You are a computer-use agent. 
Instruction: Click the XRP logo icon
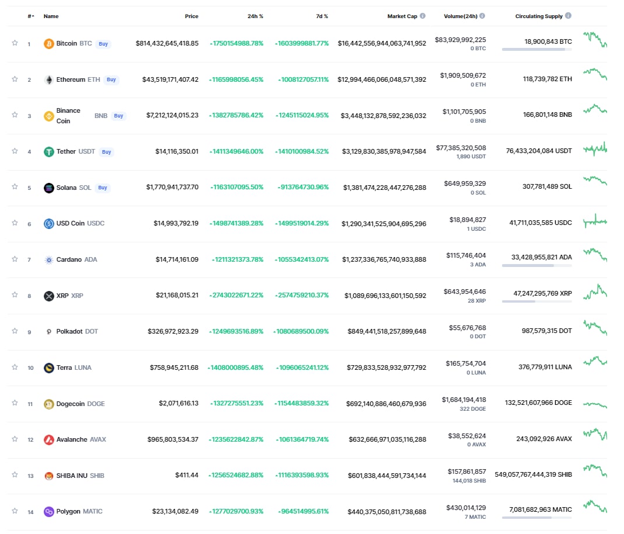pyautogui.click(x=48, y=296)
